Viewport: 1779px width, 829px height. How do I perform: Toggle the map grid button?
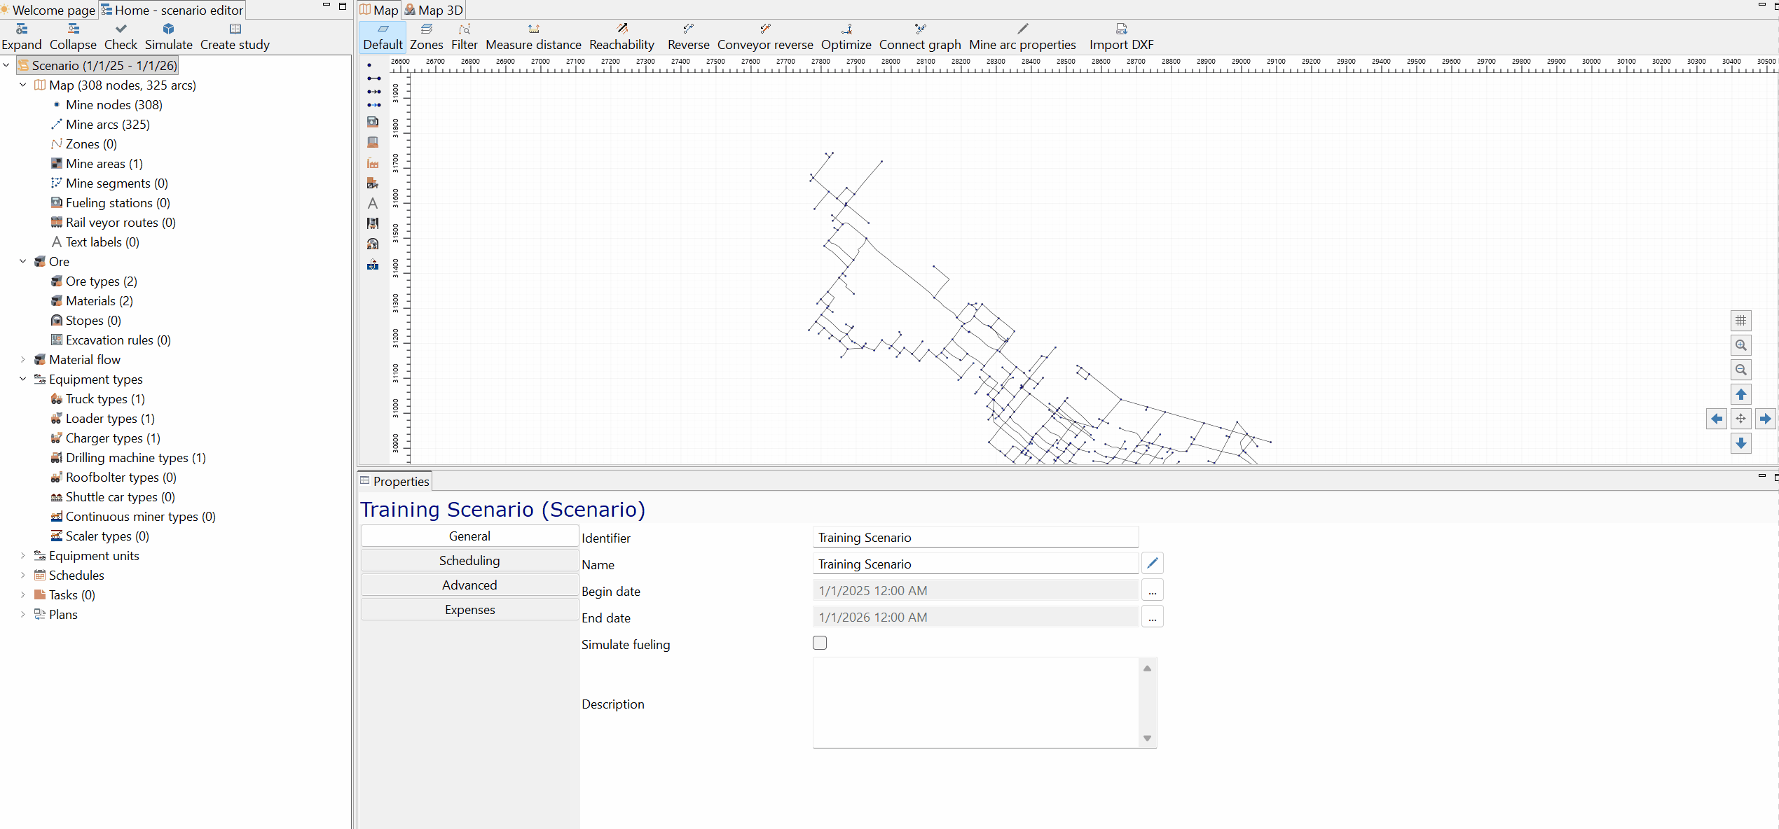click(x=1740, y=321)
